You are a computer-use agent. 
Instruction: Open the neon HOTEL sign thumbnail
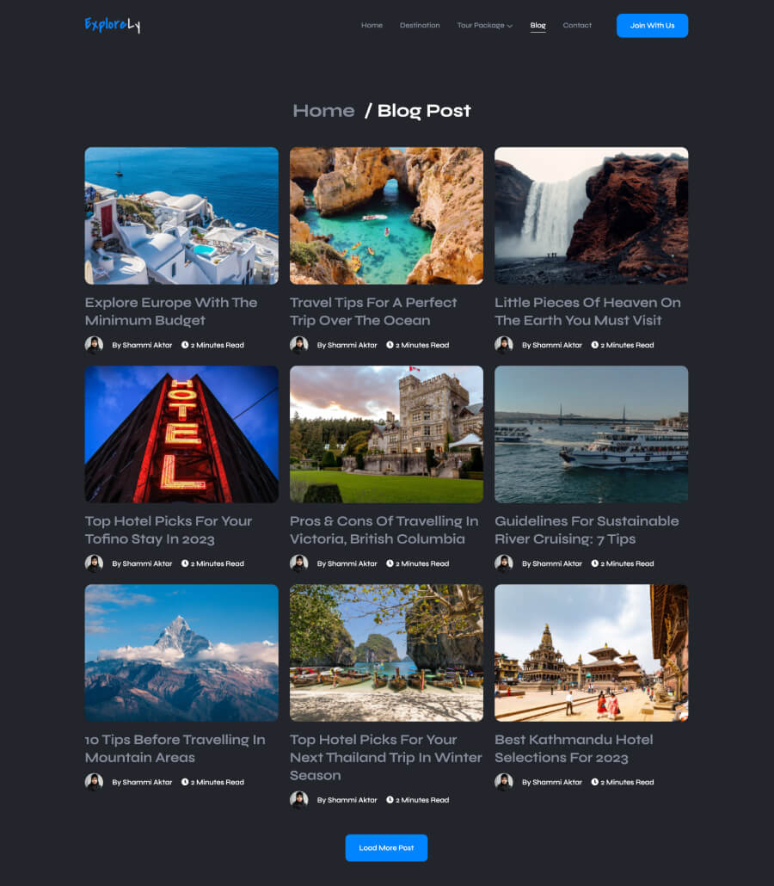coord(181,434)
